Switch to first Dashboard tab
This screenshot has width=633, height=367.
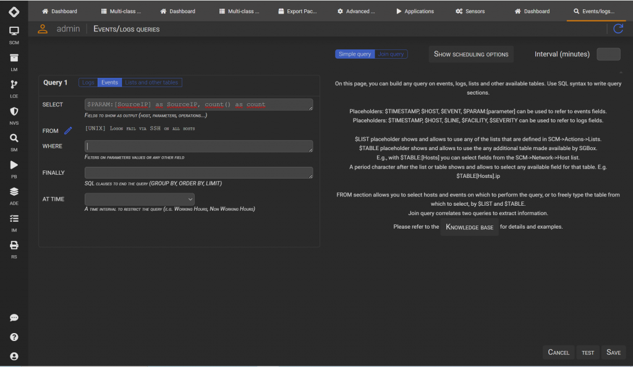(59, 11)
